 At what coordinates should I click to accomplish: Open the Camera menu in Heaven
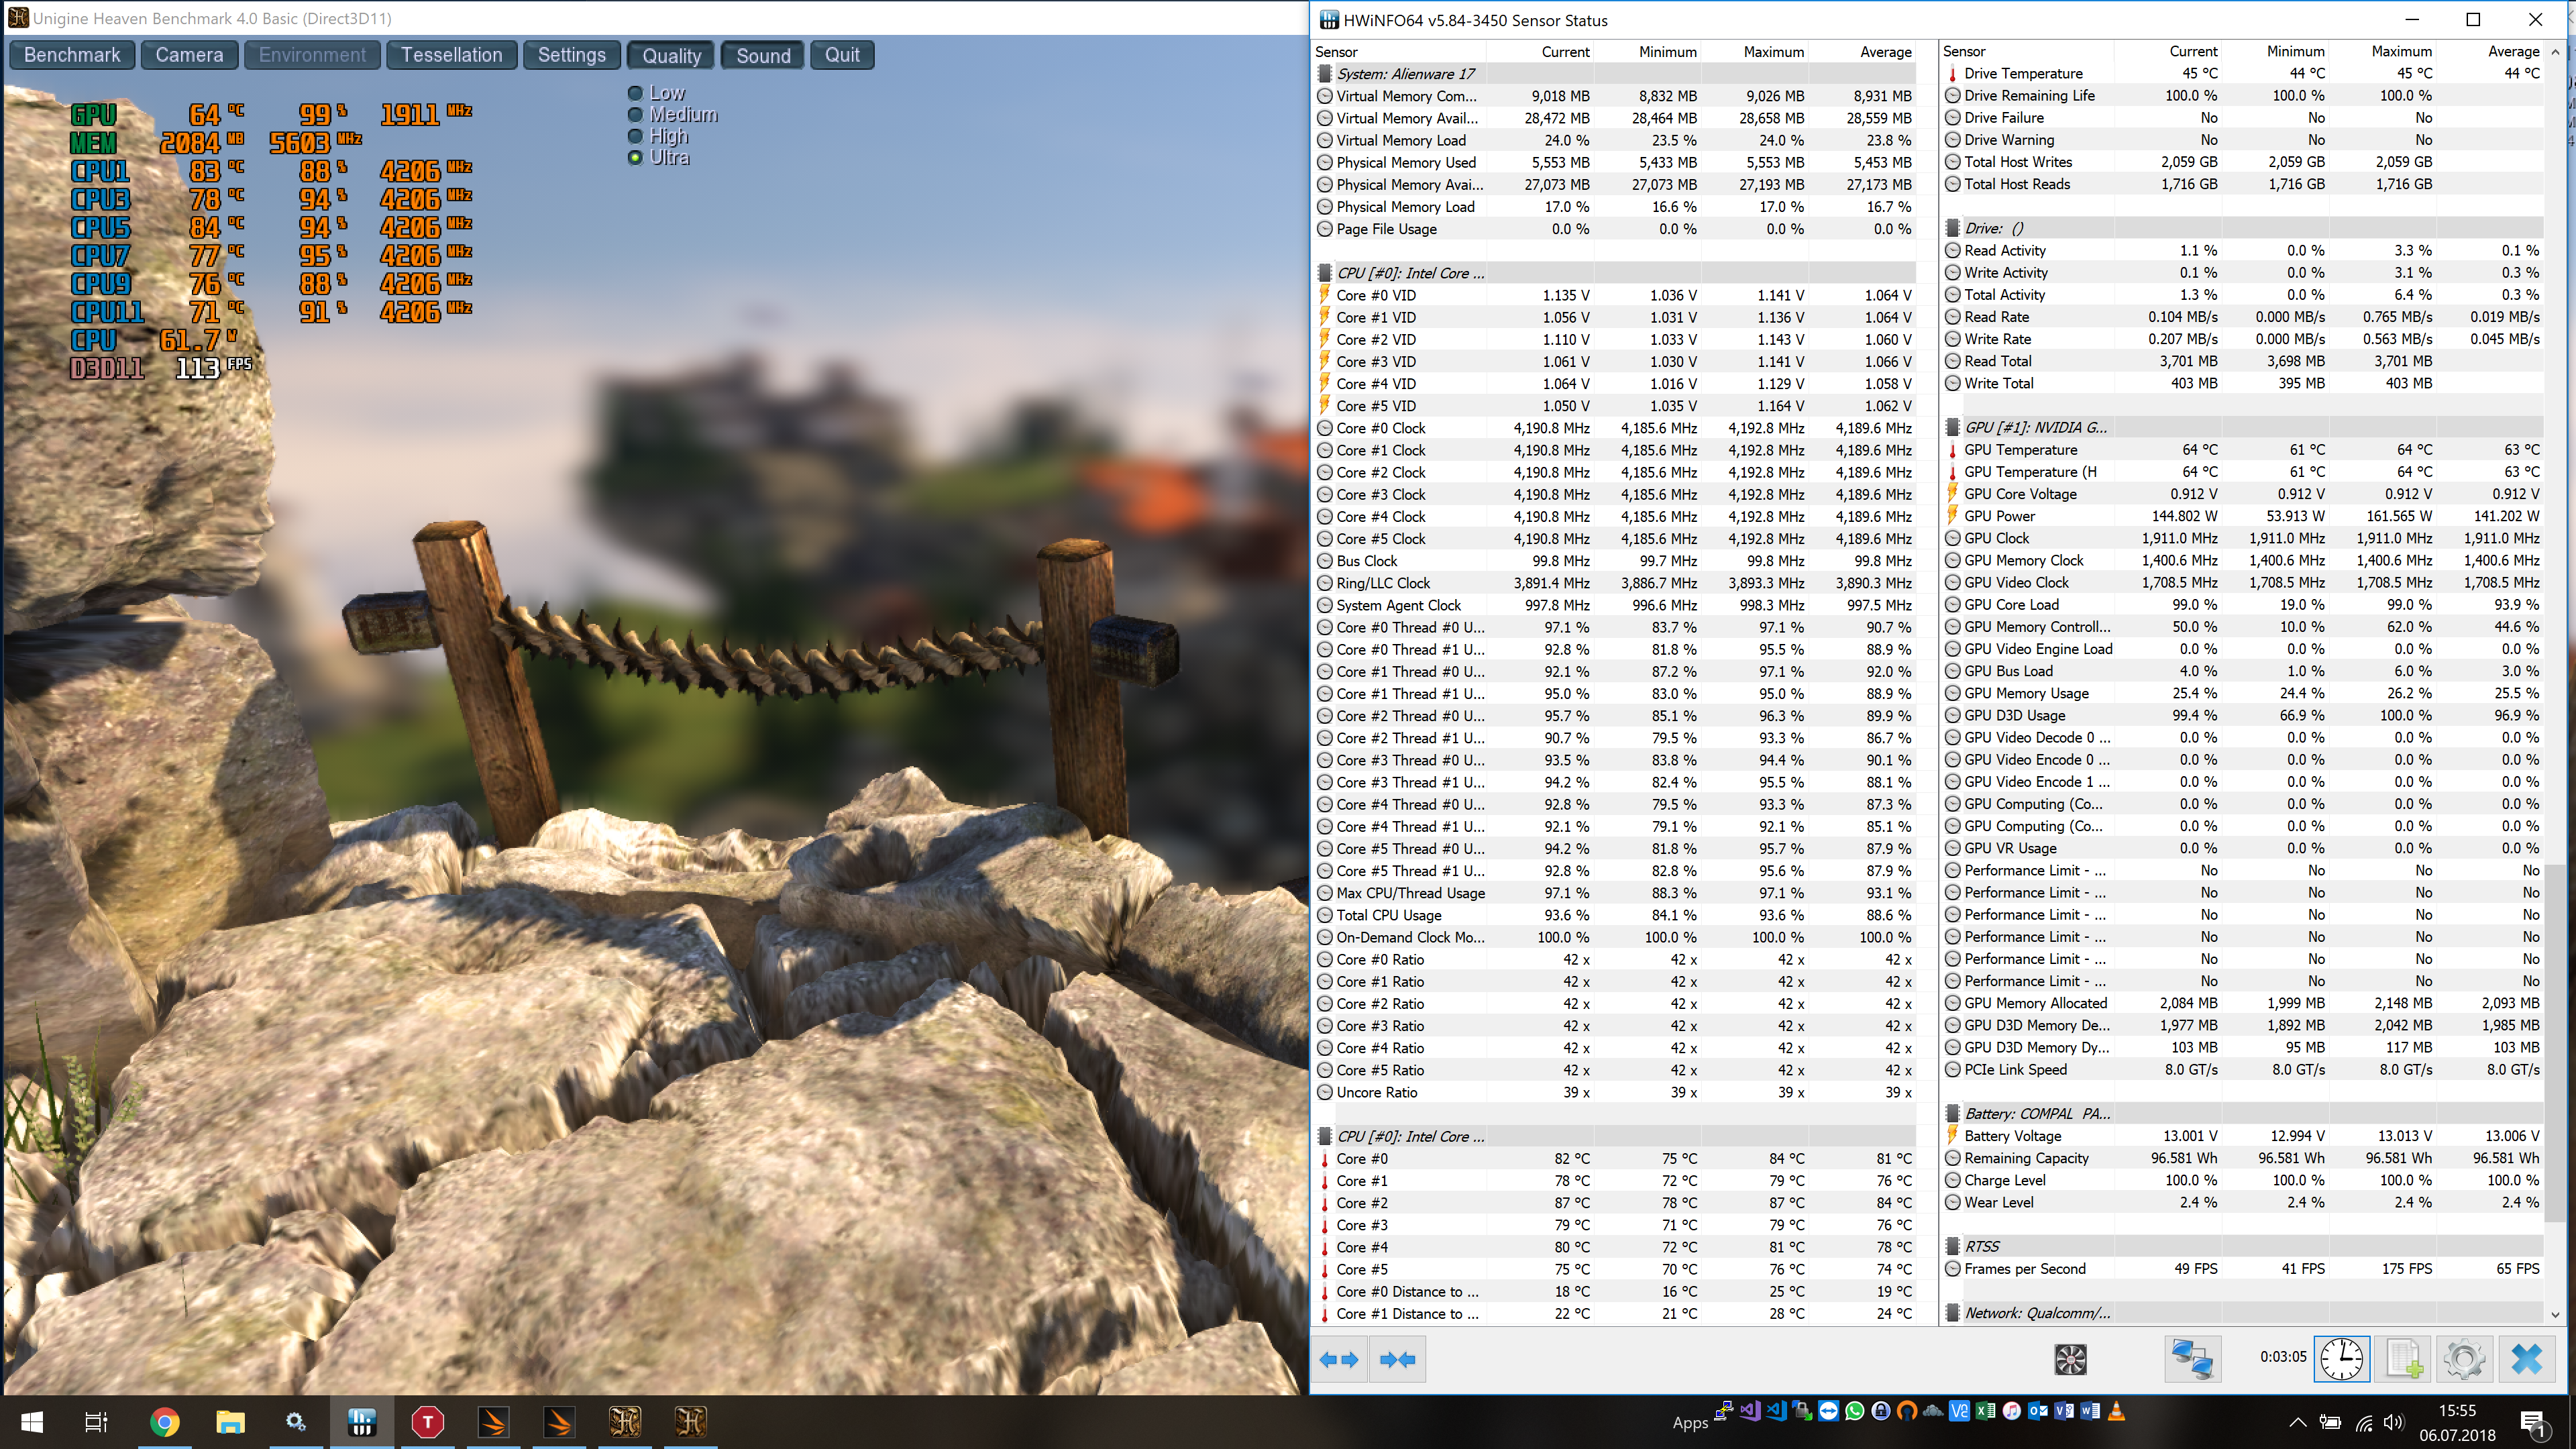point(189,55)
